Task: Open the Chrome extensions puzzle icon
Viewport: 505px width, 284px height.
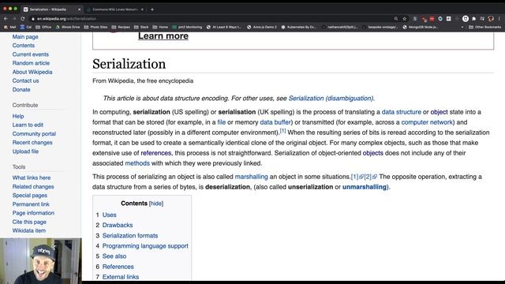Action: 473,19
